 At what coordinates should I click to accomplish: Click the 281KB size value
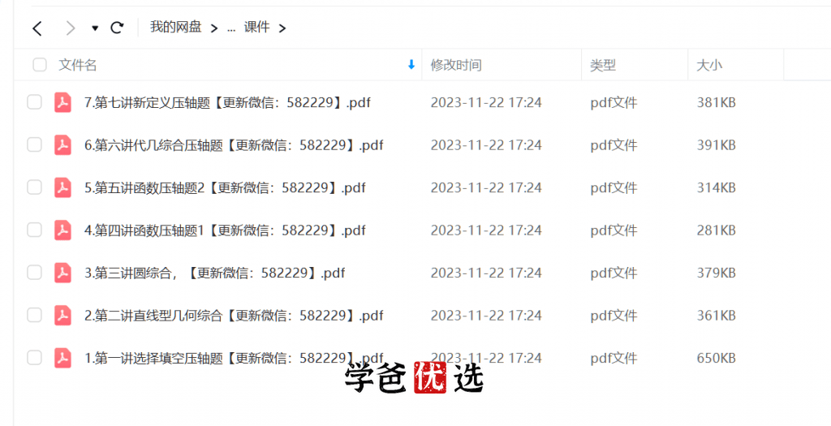716,230
